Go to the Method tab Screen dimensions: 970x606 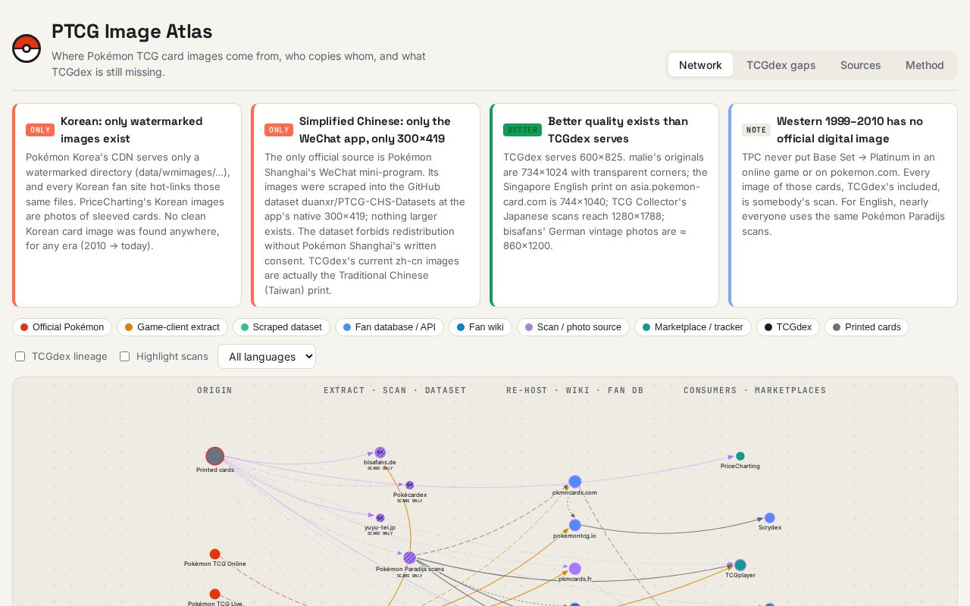click(925, 65)
